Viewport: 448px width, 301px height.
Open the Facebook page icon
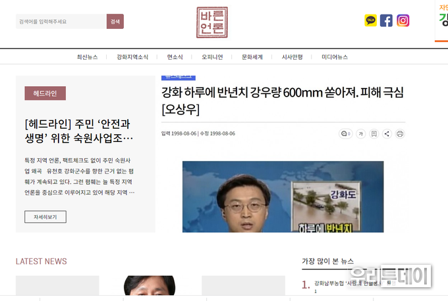[x=386, y=20]
